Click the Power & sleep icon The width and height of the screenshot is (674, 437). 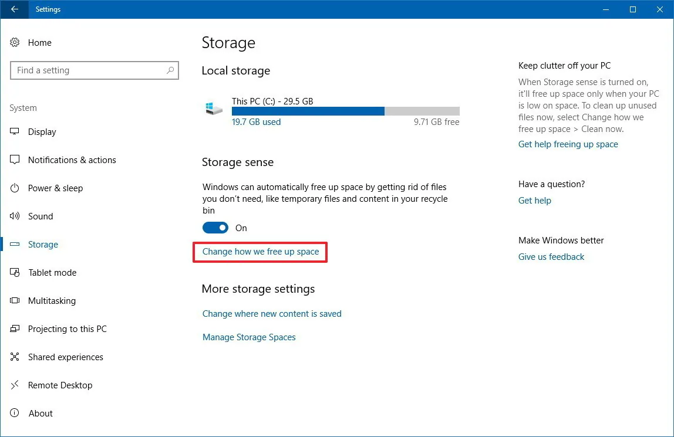[15, 188]
